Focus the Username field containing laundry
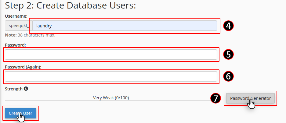 click(125, 26)
